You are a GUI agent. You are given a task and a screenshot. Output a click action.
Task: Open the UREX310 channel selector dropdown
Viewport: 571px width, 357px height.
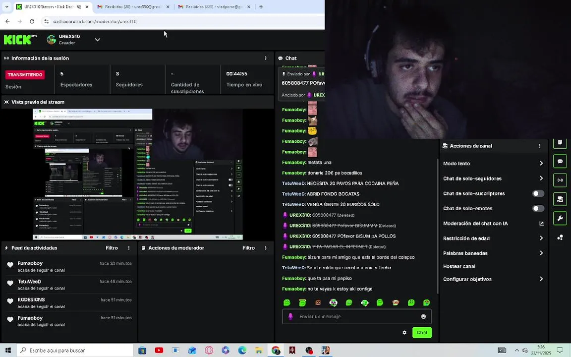(97, 40)
